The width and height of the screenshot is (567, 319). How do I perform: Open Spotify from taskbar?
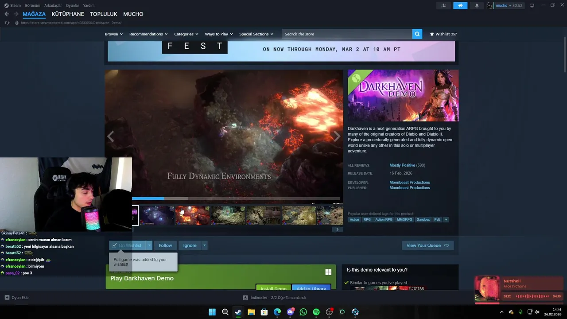pyautogui.click(x=316, y=312)
